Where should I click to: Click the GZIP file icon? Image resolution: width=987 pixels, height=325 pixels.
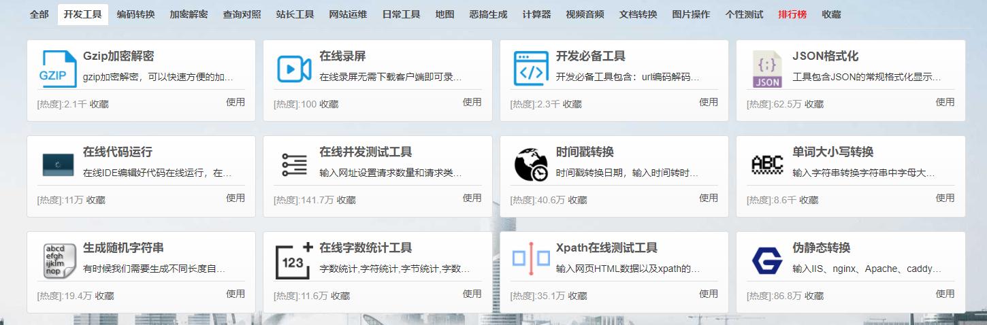click(x=58, y=69)
